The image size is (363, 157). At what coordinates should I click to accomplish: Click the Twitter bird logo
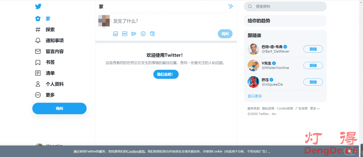(38, 6)
